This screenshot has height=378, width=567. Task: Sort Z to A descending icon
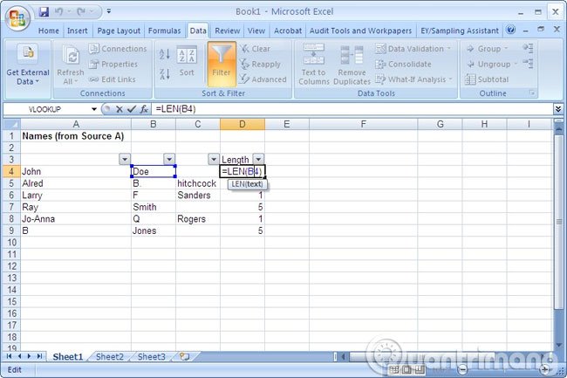tap(165, 74)
